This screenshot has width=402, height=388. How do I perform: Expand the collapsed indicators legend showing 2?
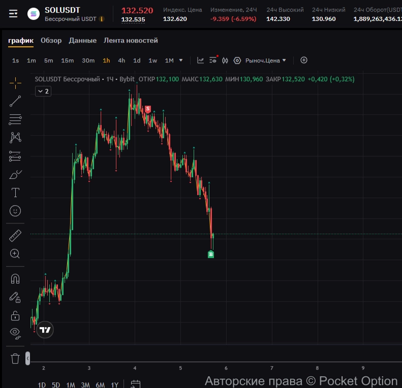tap(43, 91)
